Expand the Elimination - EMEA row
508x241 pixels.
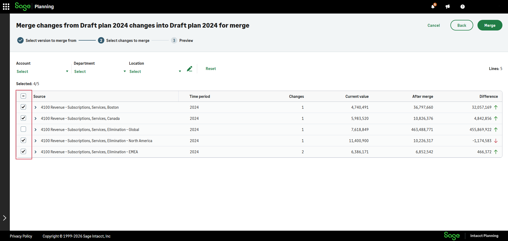[x=36, y=152]
